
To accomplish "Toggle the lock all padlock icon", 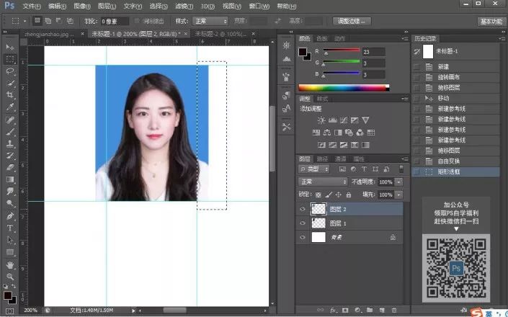I will [349, 195].
